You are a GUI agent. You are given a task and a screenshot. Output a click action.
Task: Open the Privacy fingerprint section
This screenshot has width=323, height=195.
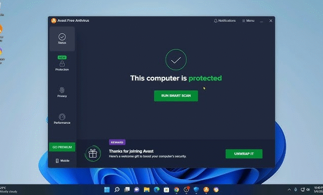point(62,92)
